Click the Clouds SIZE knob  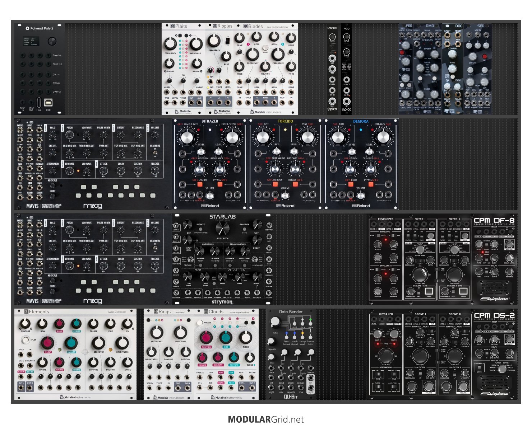(x=226, y=338)
